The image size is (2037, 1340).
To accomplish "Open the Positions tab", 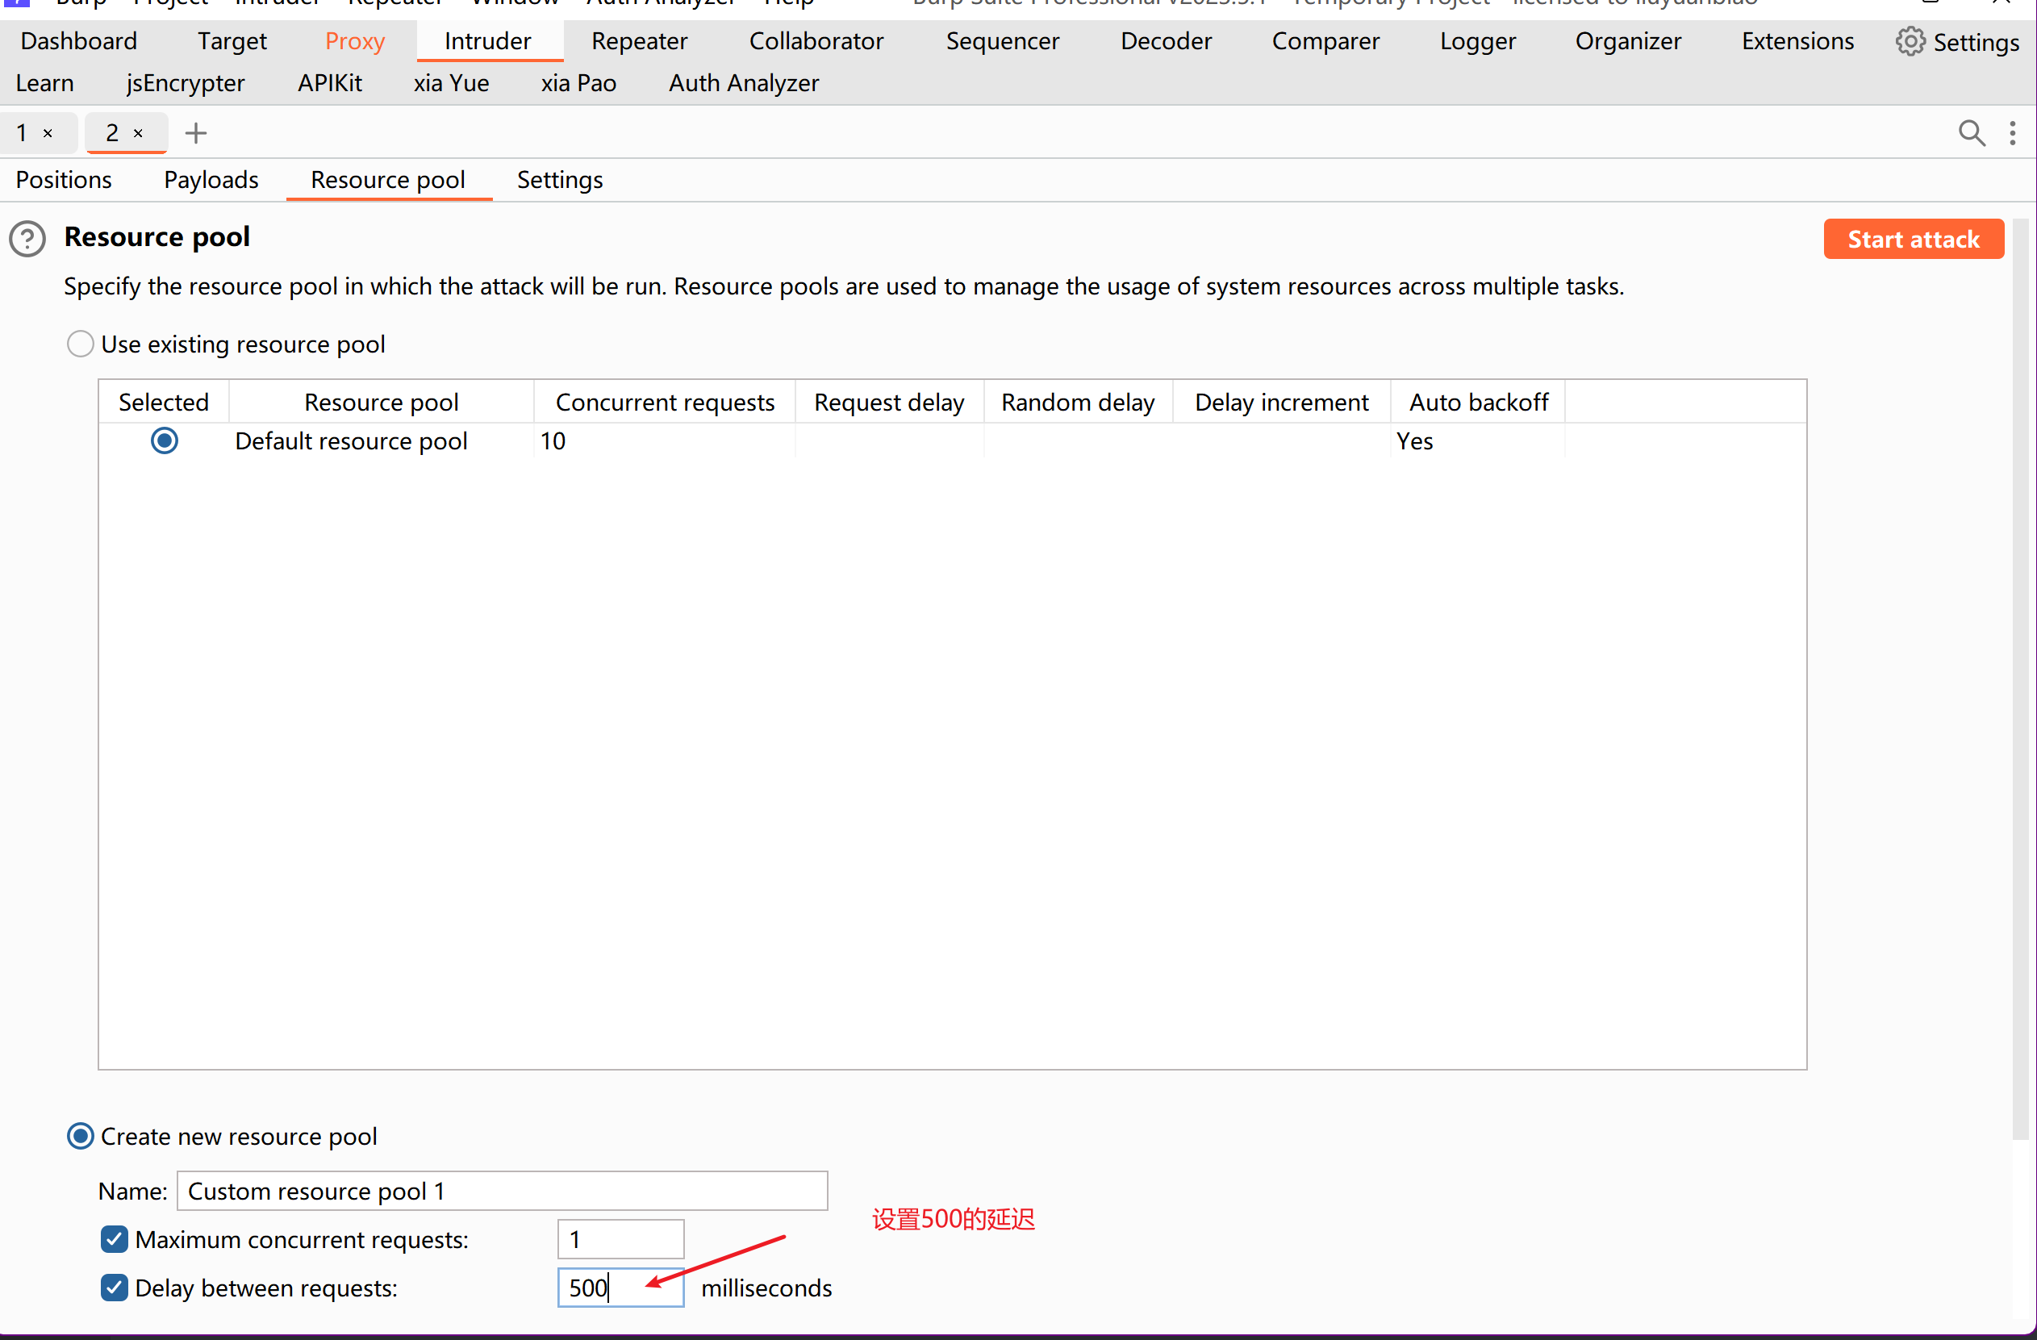I will (x=64, y=180).
